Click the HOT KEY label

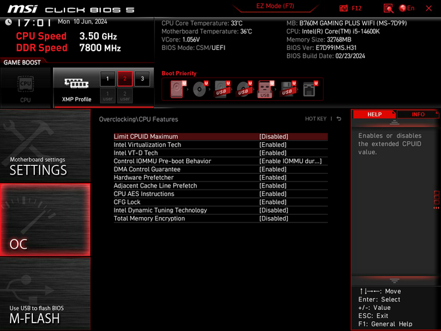[x=315, y=119]
